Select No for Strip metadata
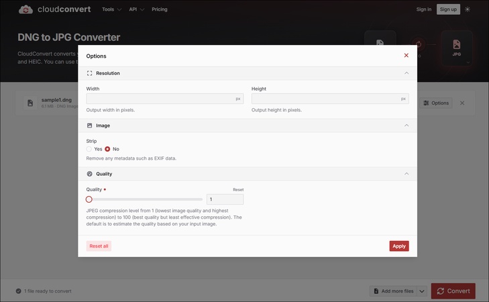Image resolution: width=489 pixels, height=302 pixels. point(107,149)
